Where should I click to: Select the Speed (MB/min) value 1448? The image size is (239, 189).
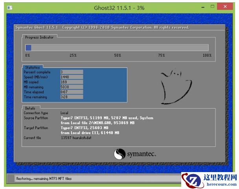pos(71,77)
